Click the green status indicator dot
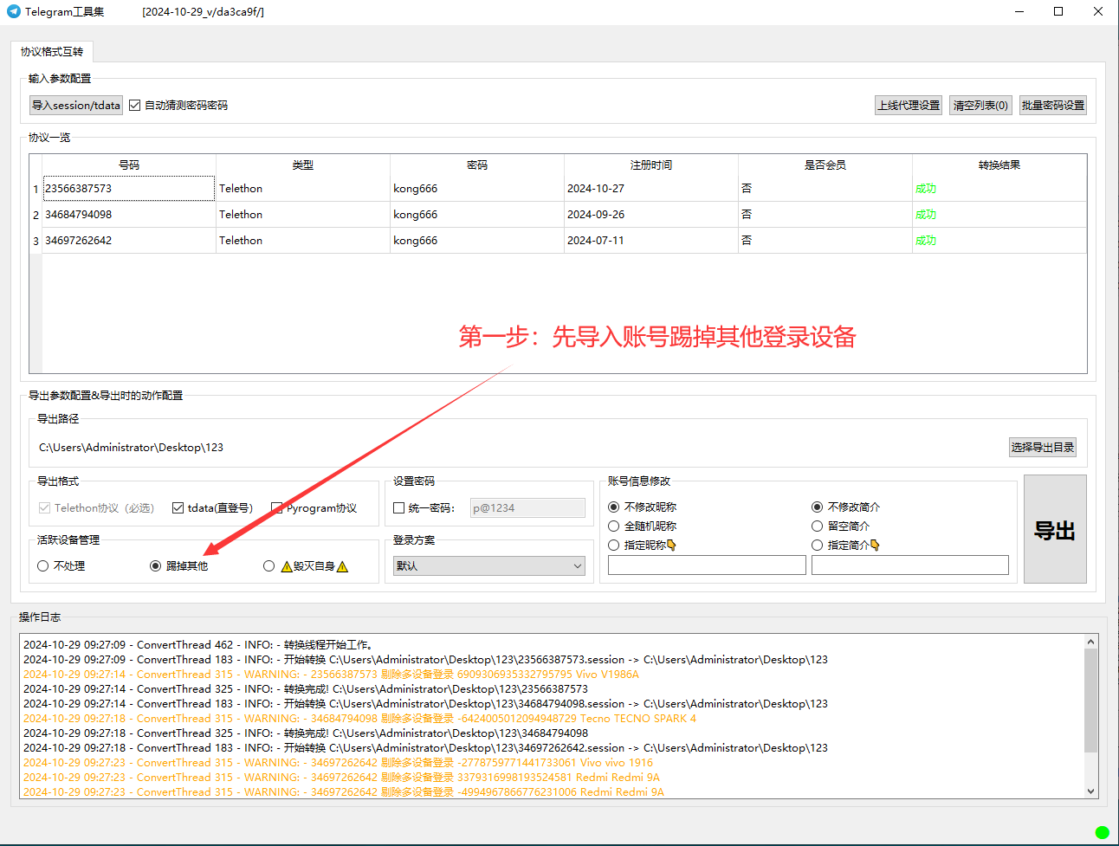 [x=1102, y=832]
